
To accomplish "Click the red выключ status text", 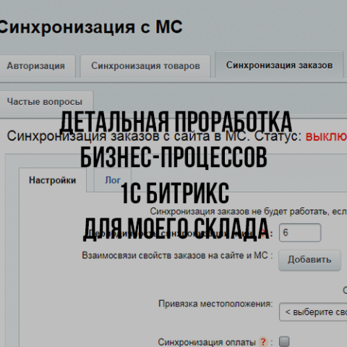I will pos(326,137).
